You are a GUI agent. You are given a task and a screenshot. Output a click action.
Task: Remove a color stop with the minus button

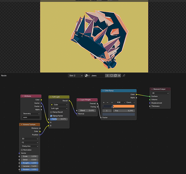[x=108, y=102]
